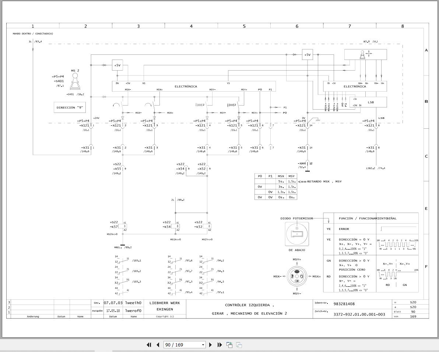Click the greyed-out window swap icon

[239, 345]
